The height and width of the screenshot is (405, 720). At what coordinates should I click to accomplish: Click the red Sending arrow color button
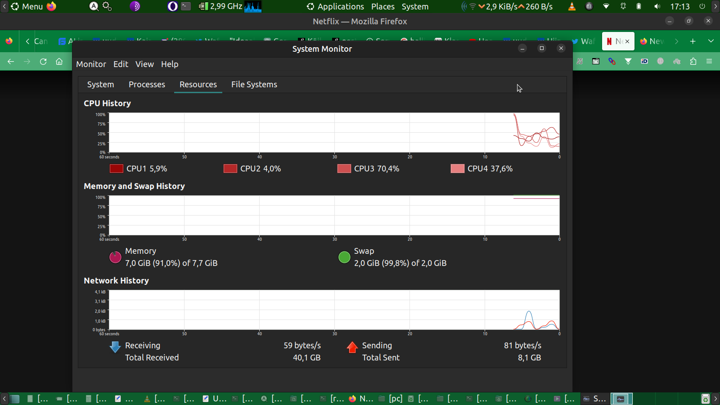(x=352, y=347)
